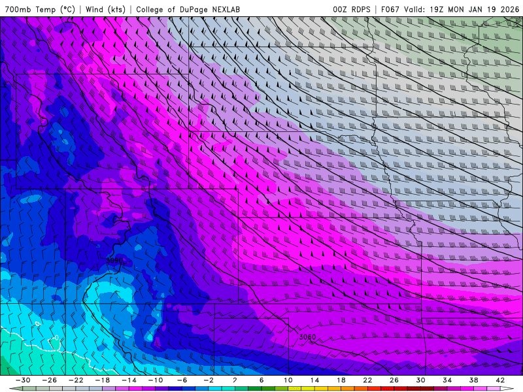Click the '3060' height contour label

pos(307,337)
